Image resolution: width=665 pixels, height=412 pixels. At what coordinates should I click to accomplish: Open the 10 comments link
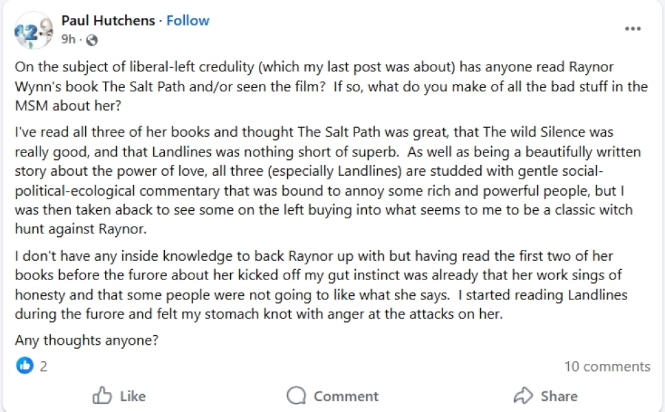pyautogui.click(x=607, y=366)
